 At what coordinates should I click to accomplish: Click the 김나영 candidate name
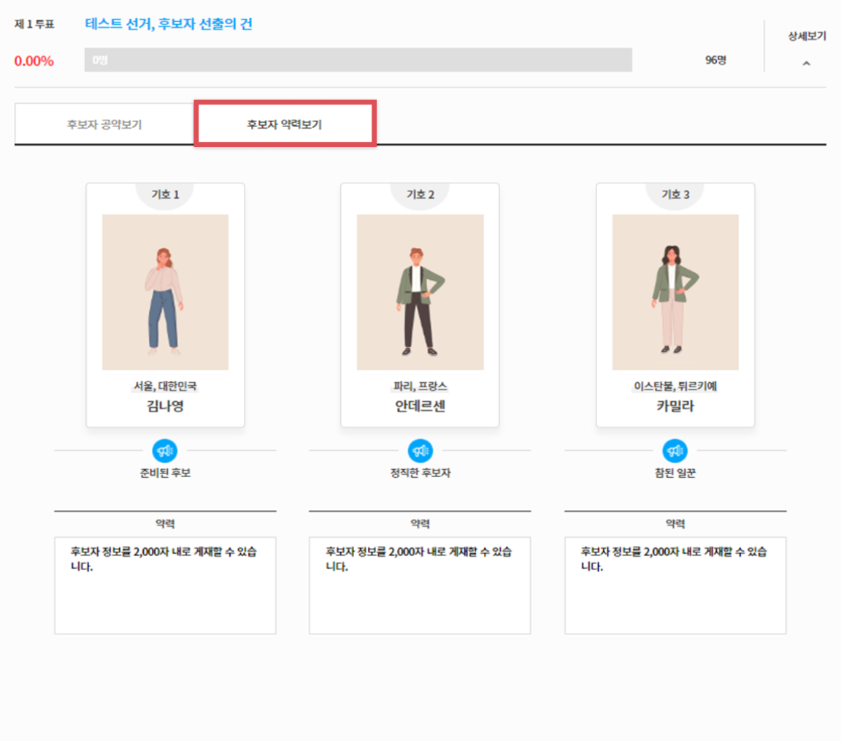click(x=165, y=407)
